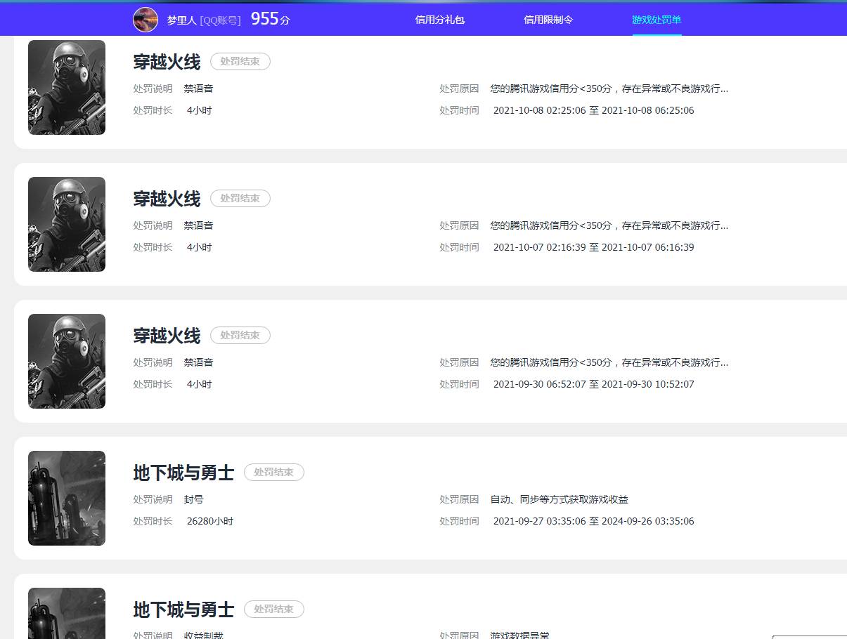Screen dimensions: 847x639
Task: Expand the truncated penalty reason on first card
Action: [x=608, y=88]
